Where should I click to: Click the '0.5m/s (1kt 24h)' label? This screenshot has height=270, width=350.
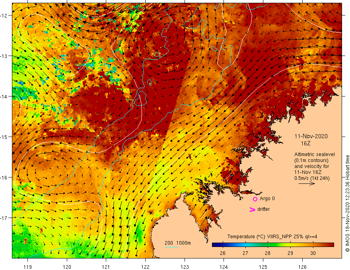(312, 178)
